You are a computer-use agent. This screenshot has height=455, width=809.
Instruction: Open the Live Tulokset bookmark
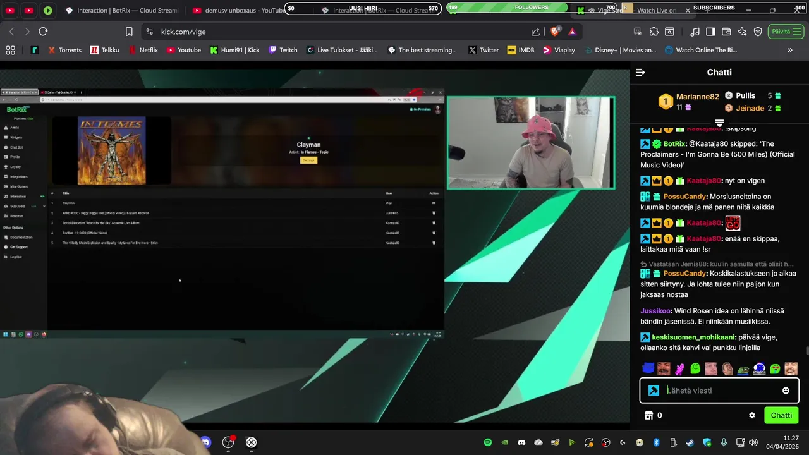point(342,50)
